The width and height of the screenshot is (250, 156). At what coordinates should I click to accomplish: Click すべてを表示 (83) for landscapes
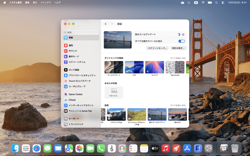pos(178,105)
